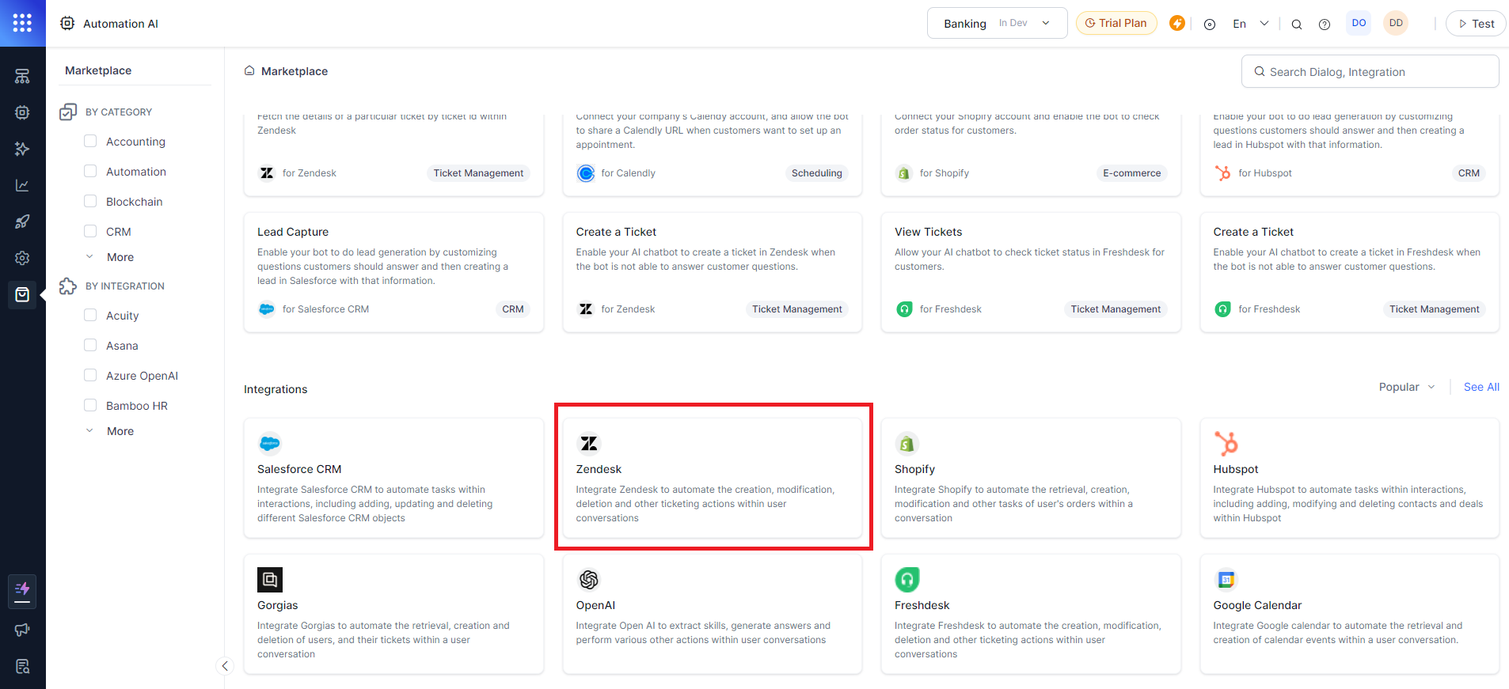Open the help question mark icon
The image size is (1509, 689).
pyautogui.click(x=1325, y=24)
